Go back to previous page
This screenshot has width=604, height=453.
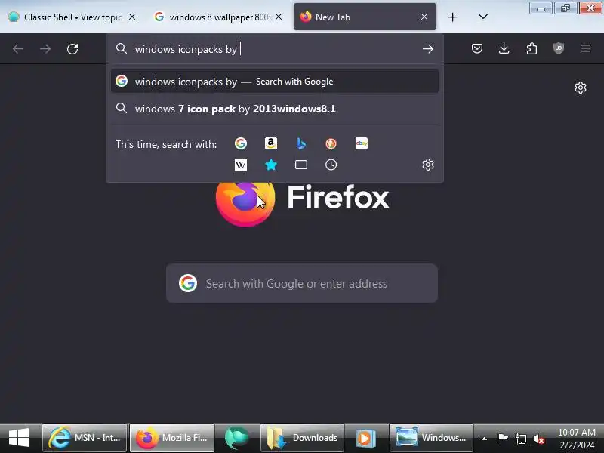[x=18, y=49]
